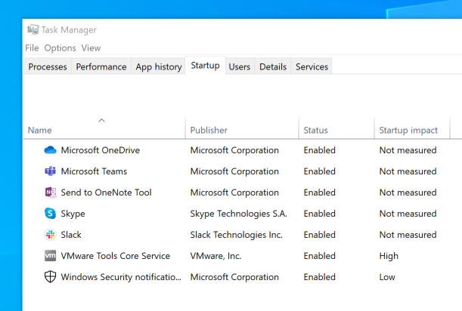Viewport: 462px width, 311px height.
Task: Select the Skype entry name
Action: pos(73,214)
